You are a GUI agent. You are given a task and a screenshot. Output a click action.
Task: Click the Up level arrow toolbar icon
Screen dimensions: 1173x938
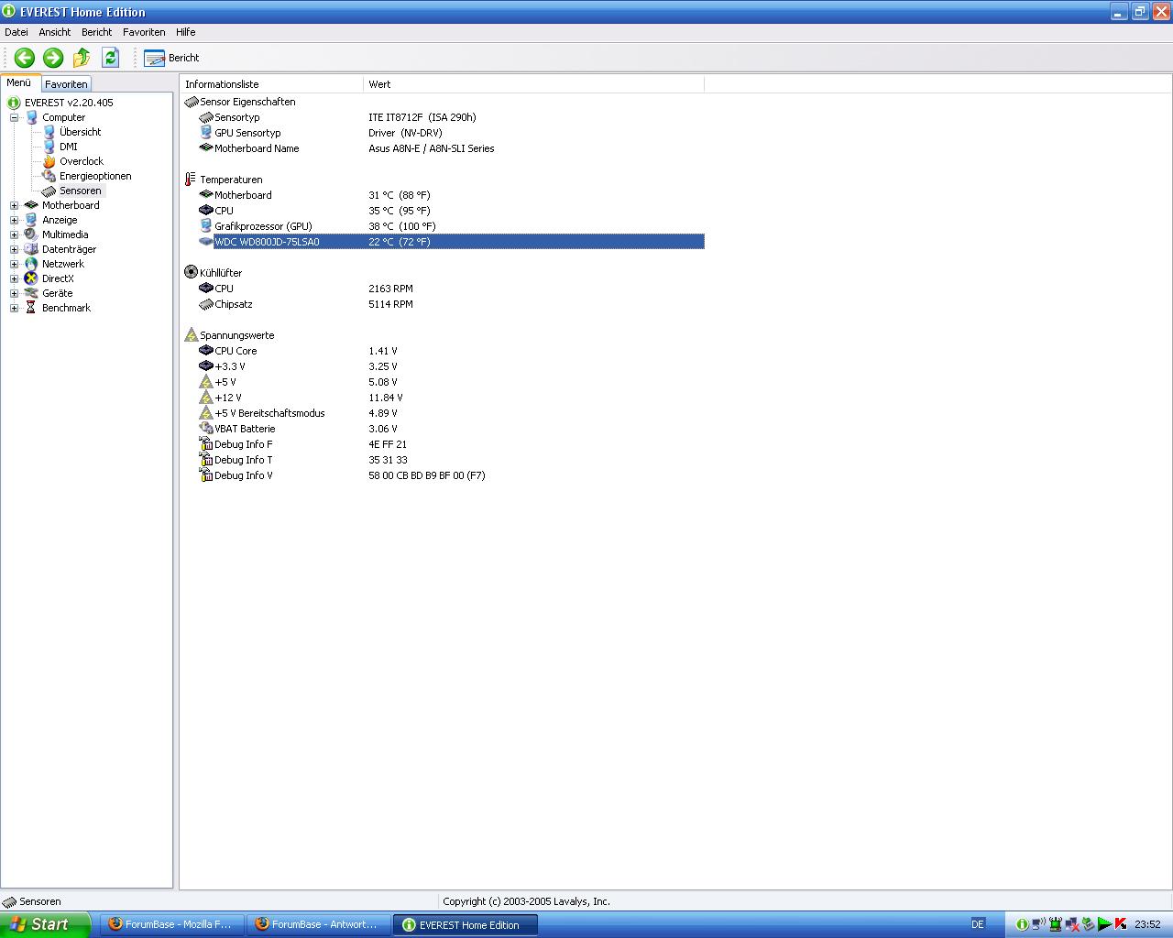coord(82,58)
